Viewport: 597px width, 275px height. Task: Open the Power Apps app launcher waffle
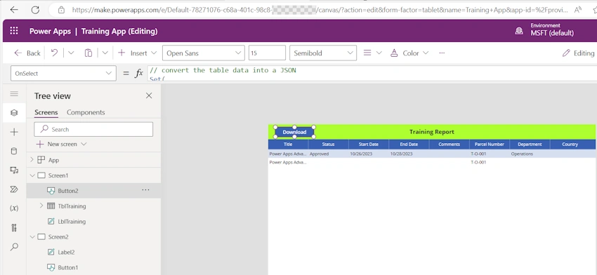tap(14, 31)
